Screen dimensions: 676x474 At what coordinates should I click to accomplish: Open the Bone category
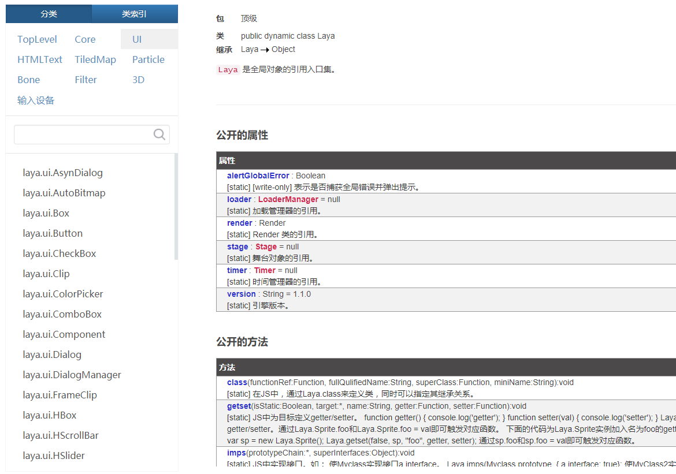point(28,80)
